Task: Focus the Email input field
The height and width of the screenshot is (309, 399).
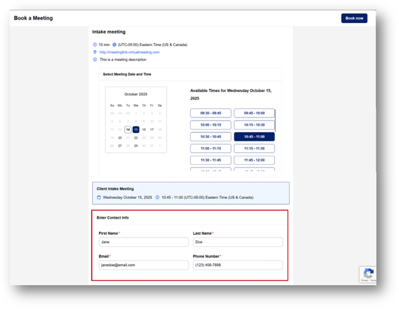Action: [143, 265]
